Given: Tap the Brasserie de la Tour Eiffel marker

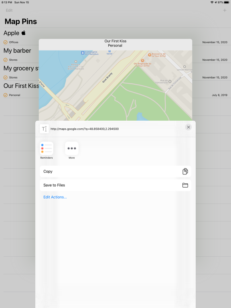Looking at the screenshot, I should point(150,55).
